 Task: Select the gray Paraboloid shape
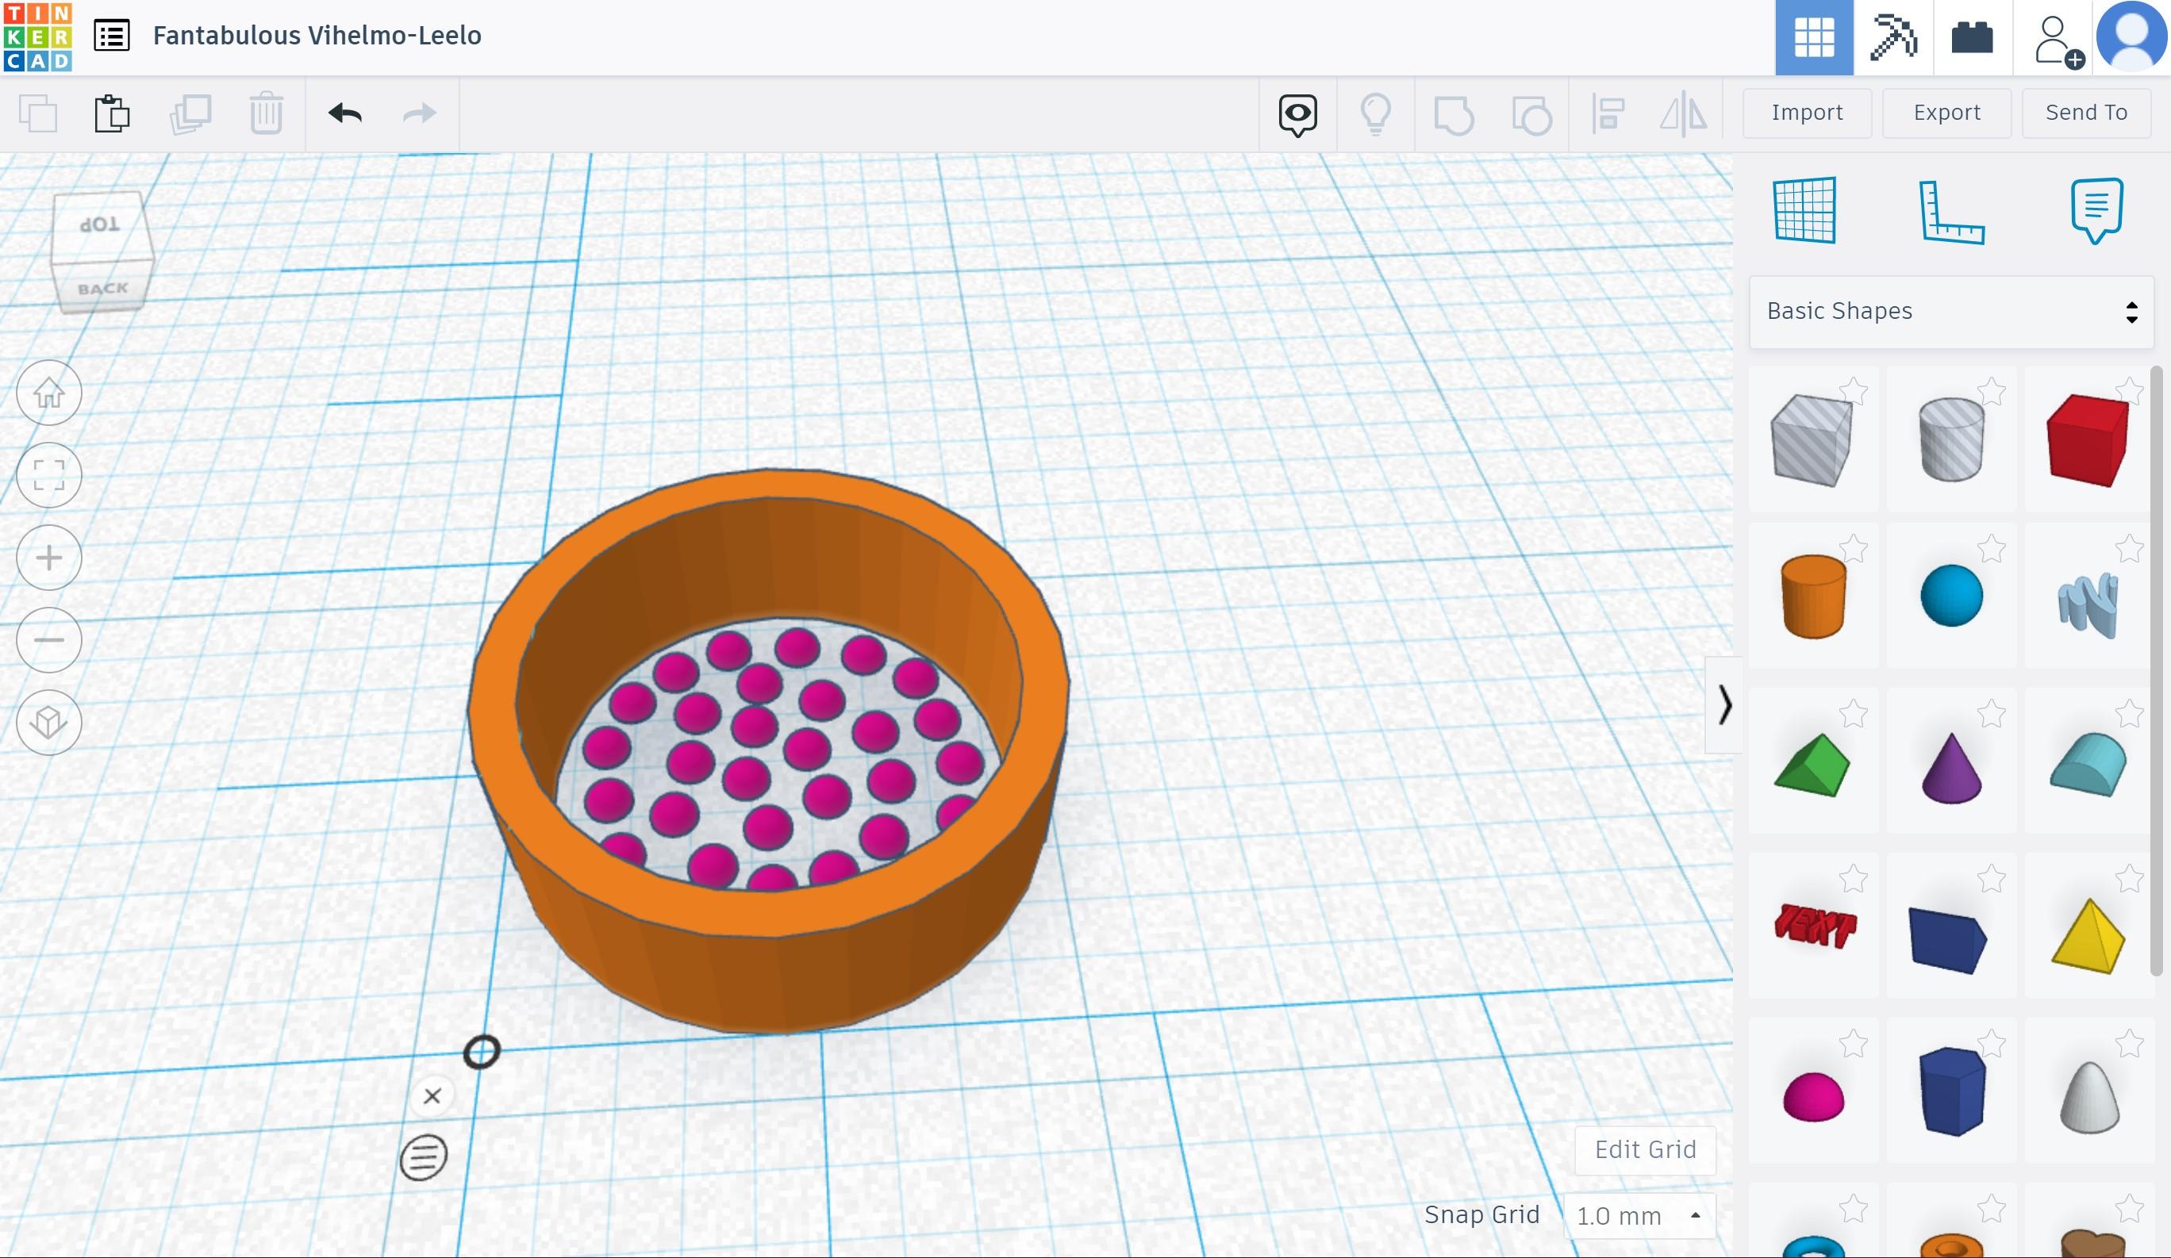pyautogui.click(x=2089, y=1097)
